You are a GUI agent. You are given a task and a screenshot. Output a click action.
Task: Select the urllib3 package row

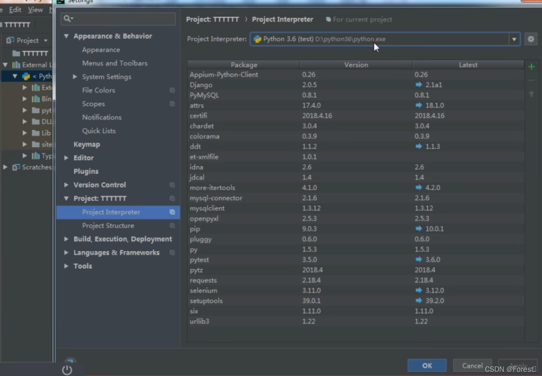pos(356,321)
